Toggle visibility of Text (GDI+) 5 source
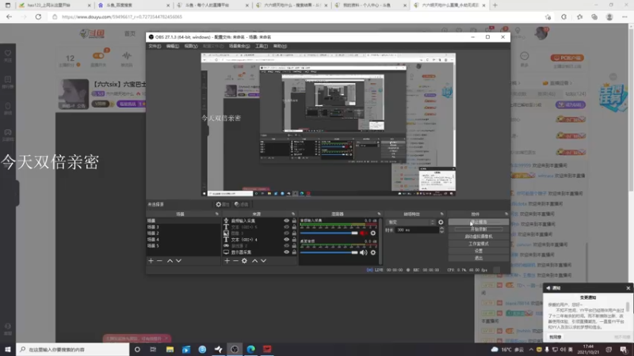The height and width of the screenshot is (356, 634). 286,227
